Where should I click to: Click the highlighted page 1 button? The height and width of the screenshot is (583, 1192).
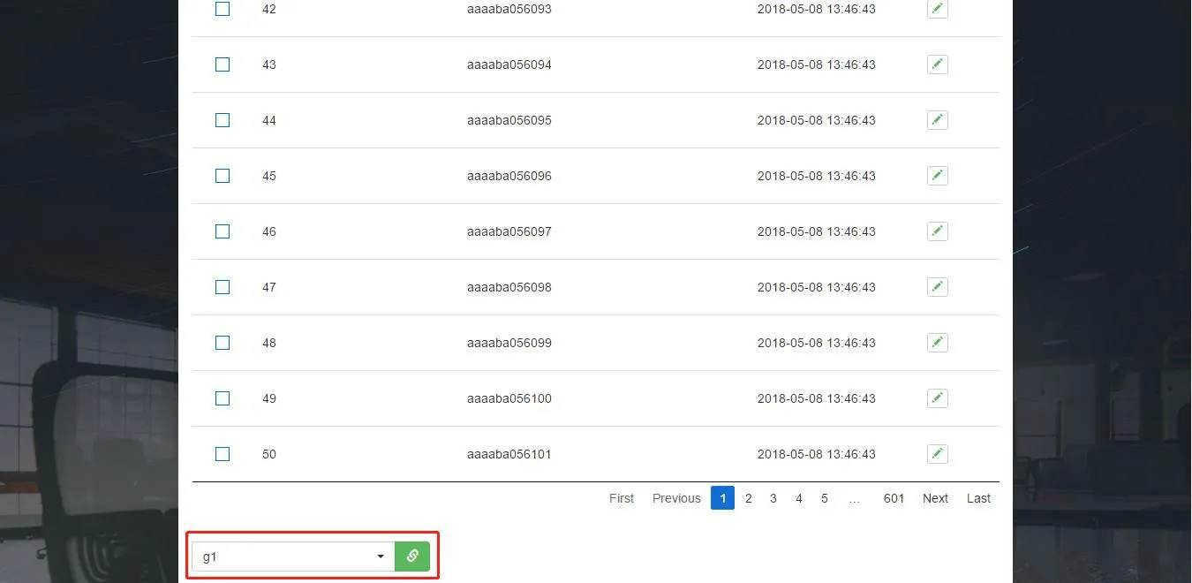point(722,498)
